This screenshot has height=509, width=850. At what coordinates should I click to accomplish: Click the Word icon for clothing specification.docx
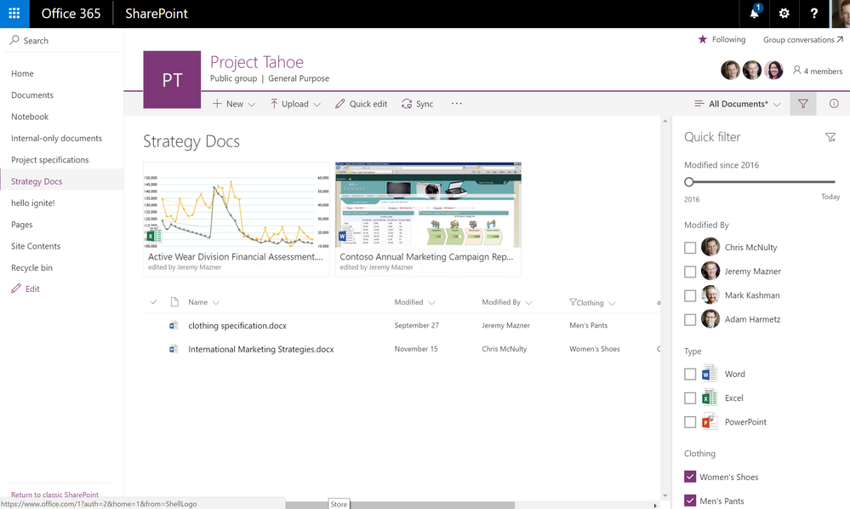174,325
